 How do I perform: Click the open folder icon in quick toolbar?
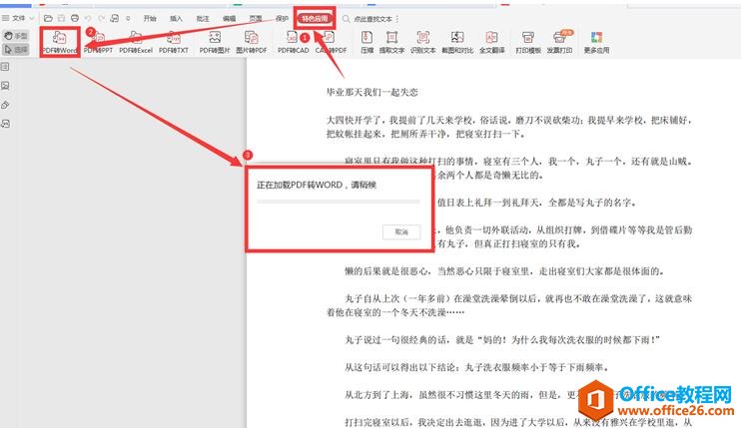pyautogui.click(x=48, y=18)
